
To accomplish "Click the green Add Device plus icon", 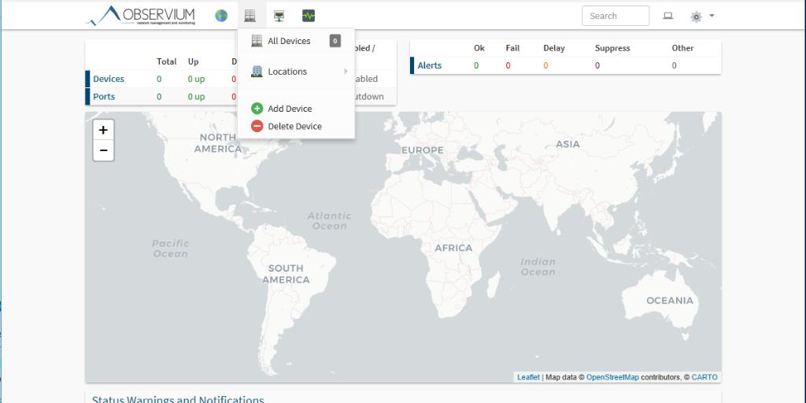I will 257,109.
